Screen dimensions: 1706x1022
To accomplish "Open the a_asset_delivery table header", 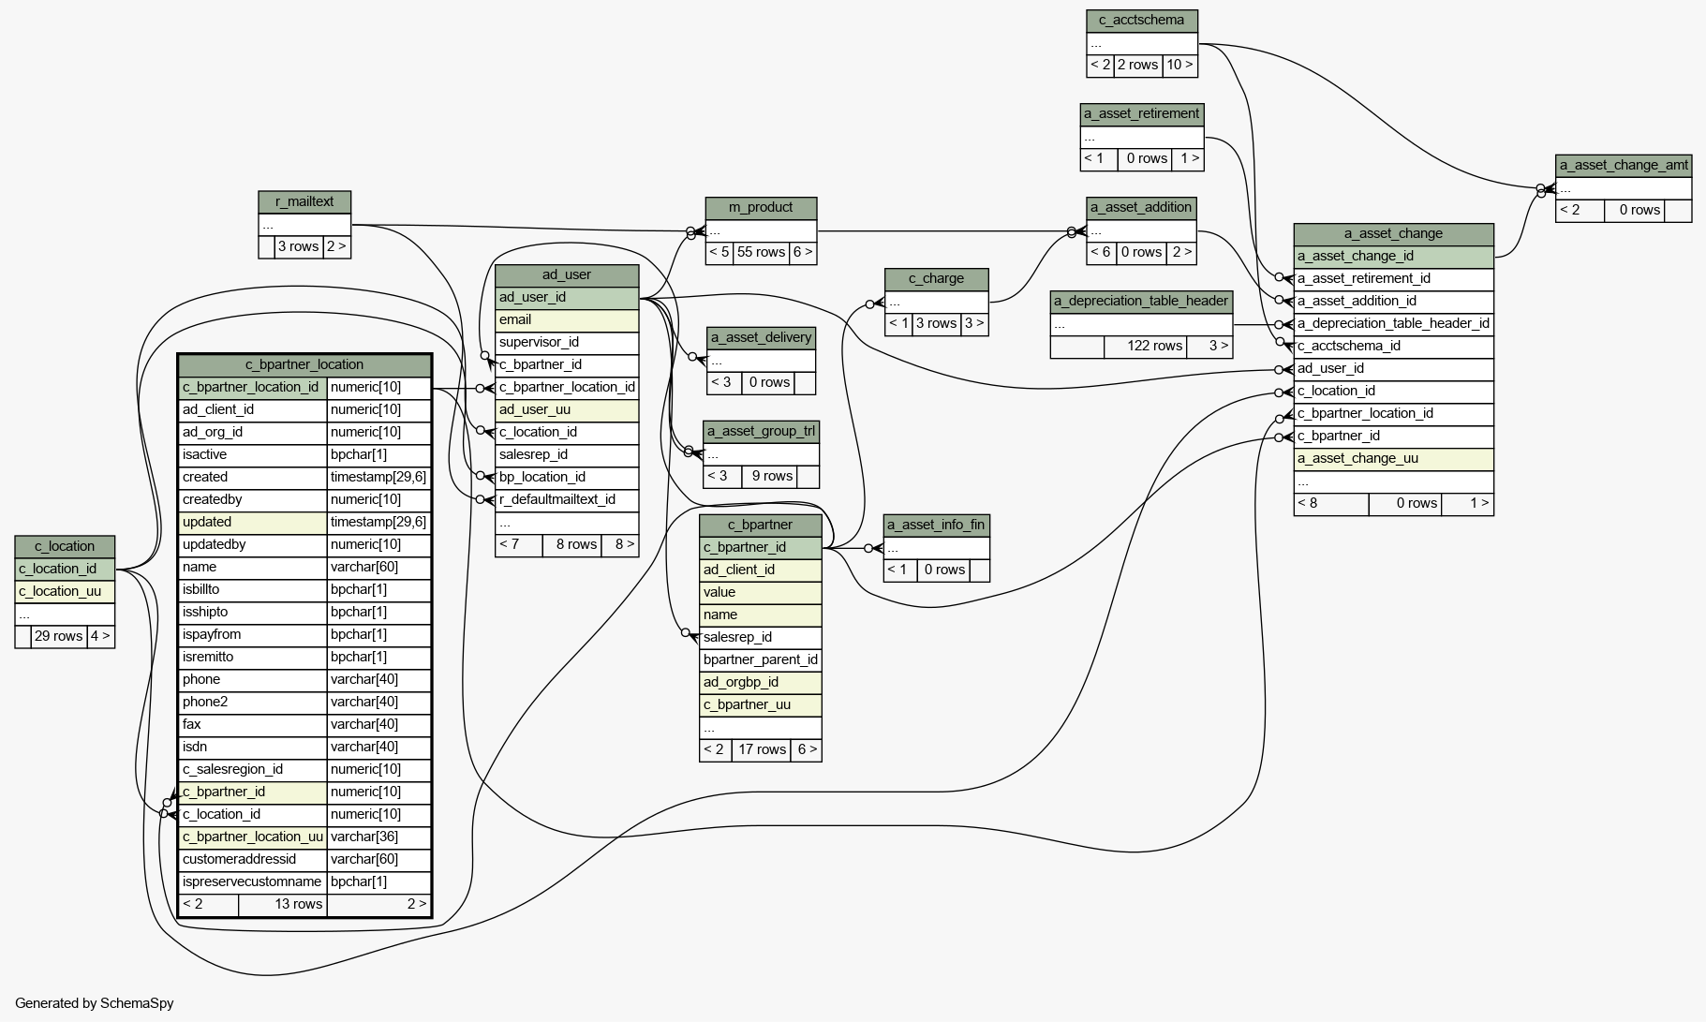I will 761,338.
